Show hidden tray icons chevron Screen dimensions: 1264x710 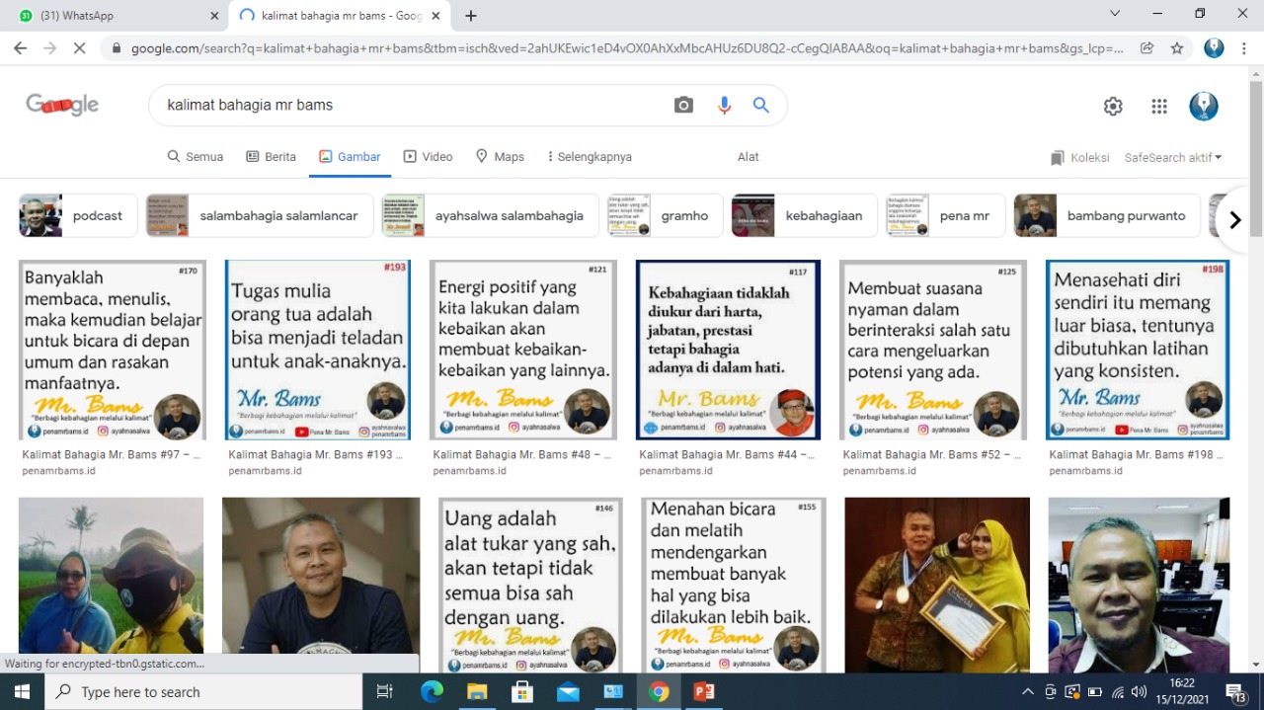click(x=1028, y=692)
